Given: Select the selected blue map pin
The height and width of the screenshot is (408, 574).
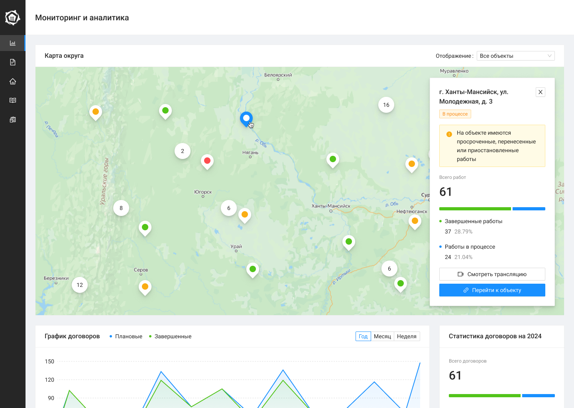Looking at the screenshot, I should pos(246,118).
